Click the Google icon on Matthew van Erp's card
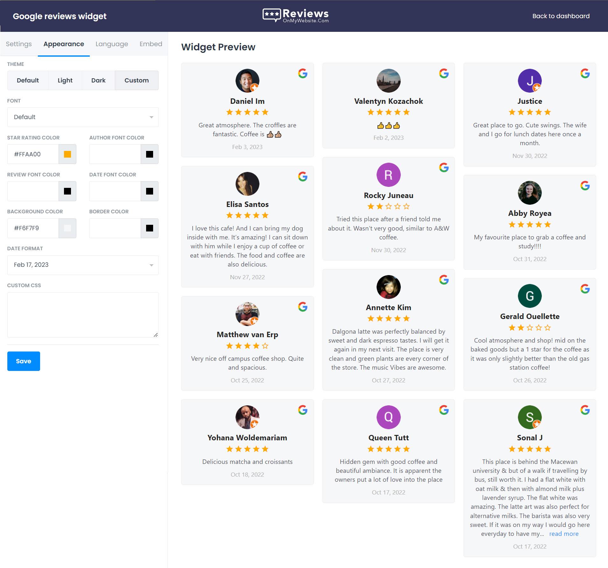This screenshot has width=608, height=568. [303, 307]
